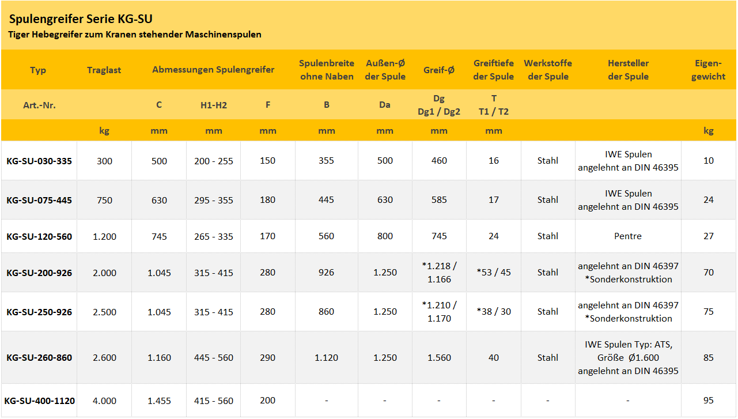738x419 pixels.
Task: Click the Traglast column header
Action: [104, 70]
